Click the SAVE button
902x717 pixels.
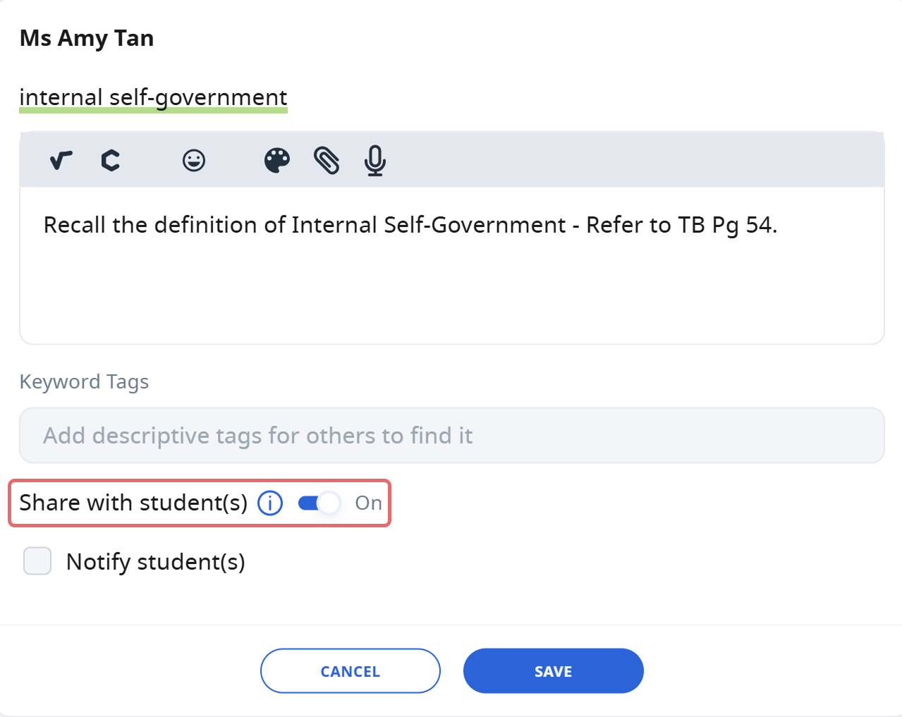[554, 671]
